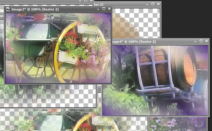Viewport: 212px width, 131px height.
Task: Activate the transparent-layer window below Image3
Action: [48, 96]
